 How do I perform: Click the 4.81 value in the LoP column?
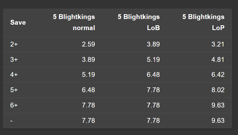218,60
